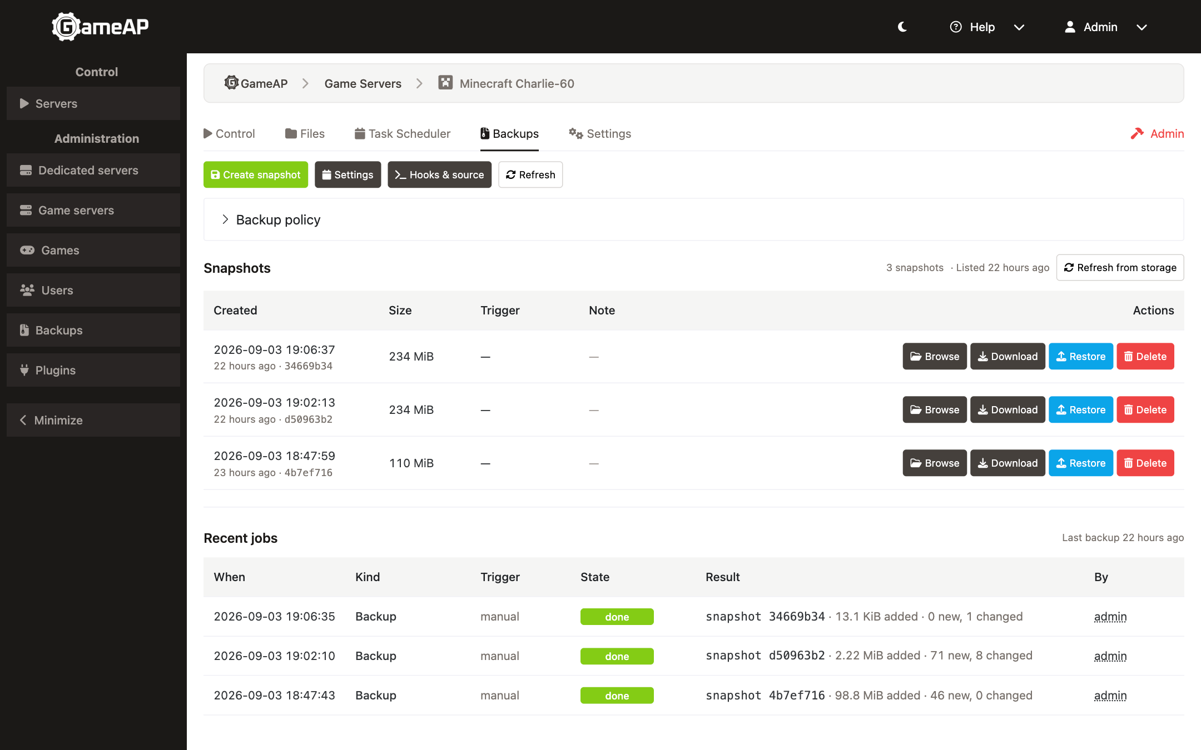The width and height of the screenshot is (1201, 750).
Task: Click the Recent jobs heading
Action: click(x=240, y=538)
